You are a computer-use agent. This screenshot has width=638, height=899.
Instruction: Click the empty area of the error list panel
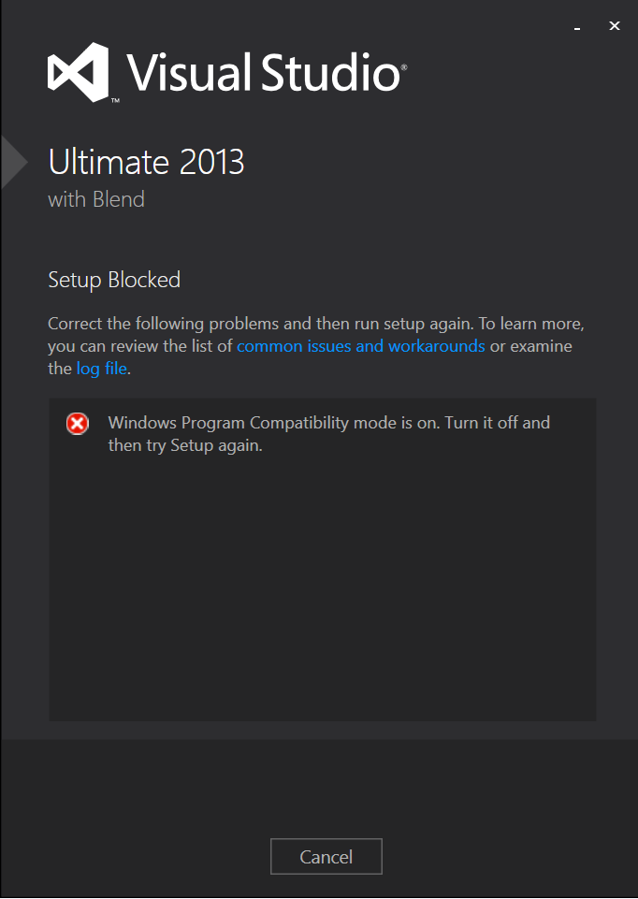click(x=323, y=590)
